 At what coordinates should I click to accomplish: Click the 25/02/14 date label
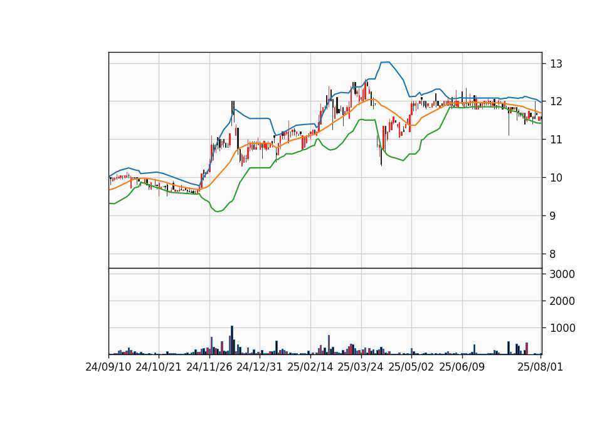[310, 367]
